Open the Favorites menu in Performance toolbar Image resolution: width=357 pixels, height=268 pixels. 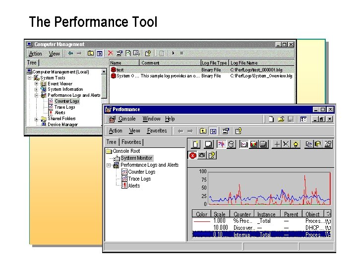(x=157, y=131)
